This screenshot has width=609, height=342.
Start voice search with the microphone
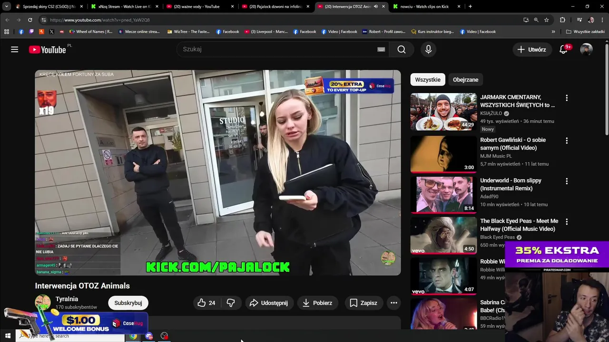(428, 49)
